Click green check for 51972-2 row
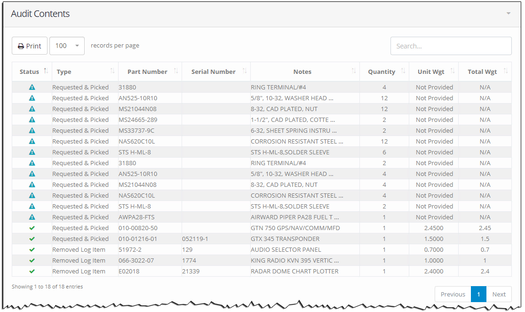This screenshot has width=525, height=312. click(32, 250)
